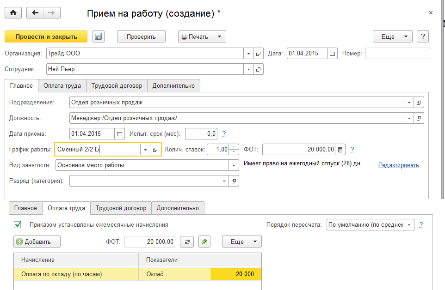Click the back arrow navigation button

pyautogui.click(x=35, y=13)
